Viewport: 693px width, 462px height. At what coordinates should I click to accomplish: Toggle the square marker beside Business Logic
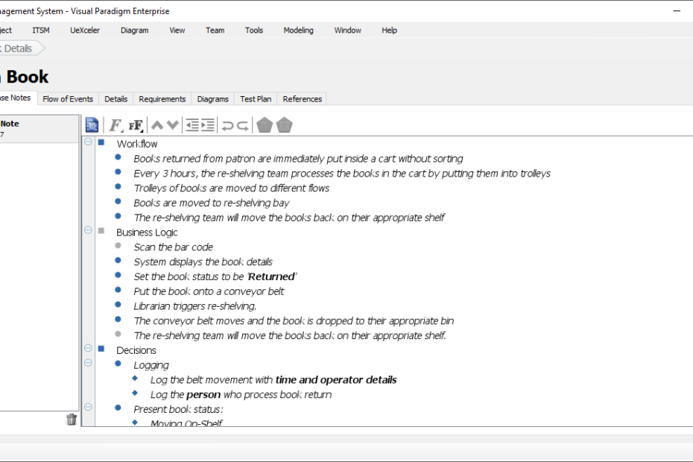pyautogui.click(x=101, y=231)
